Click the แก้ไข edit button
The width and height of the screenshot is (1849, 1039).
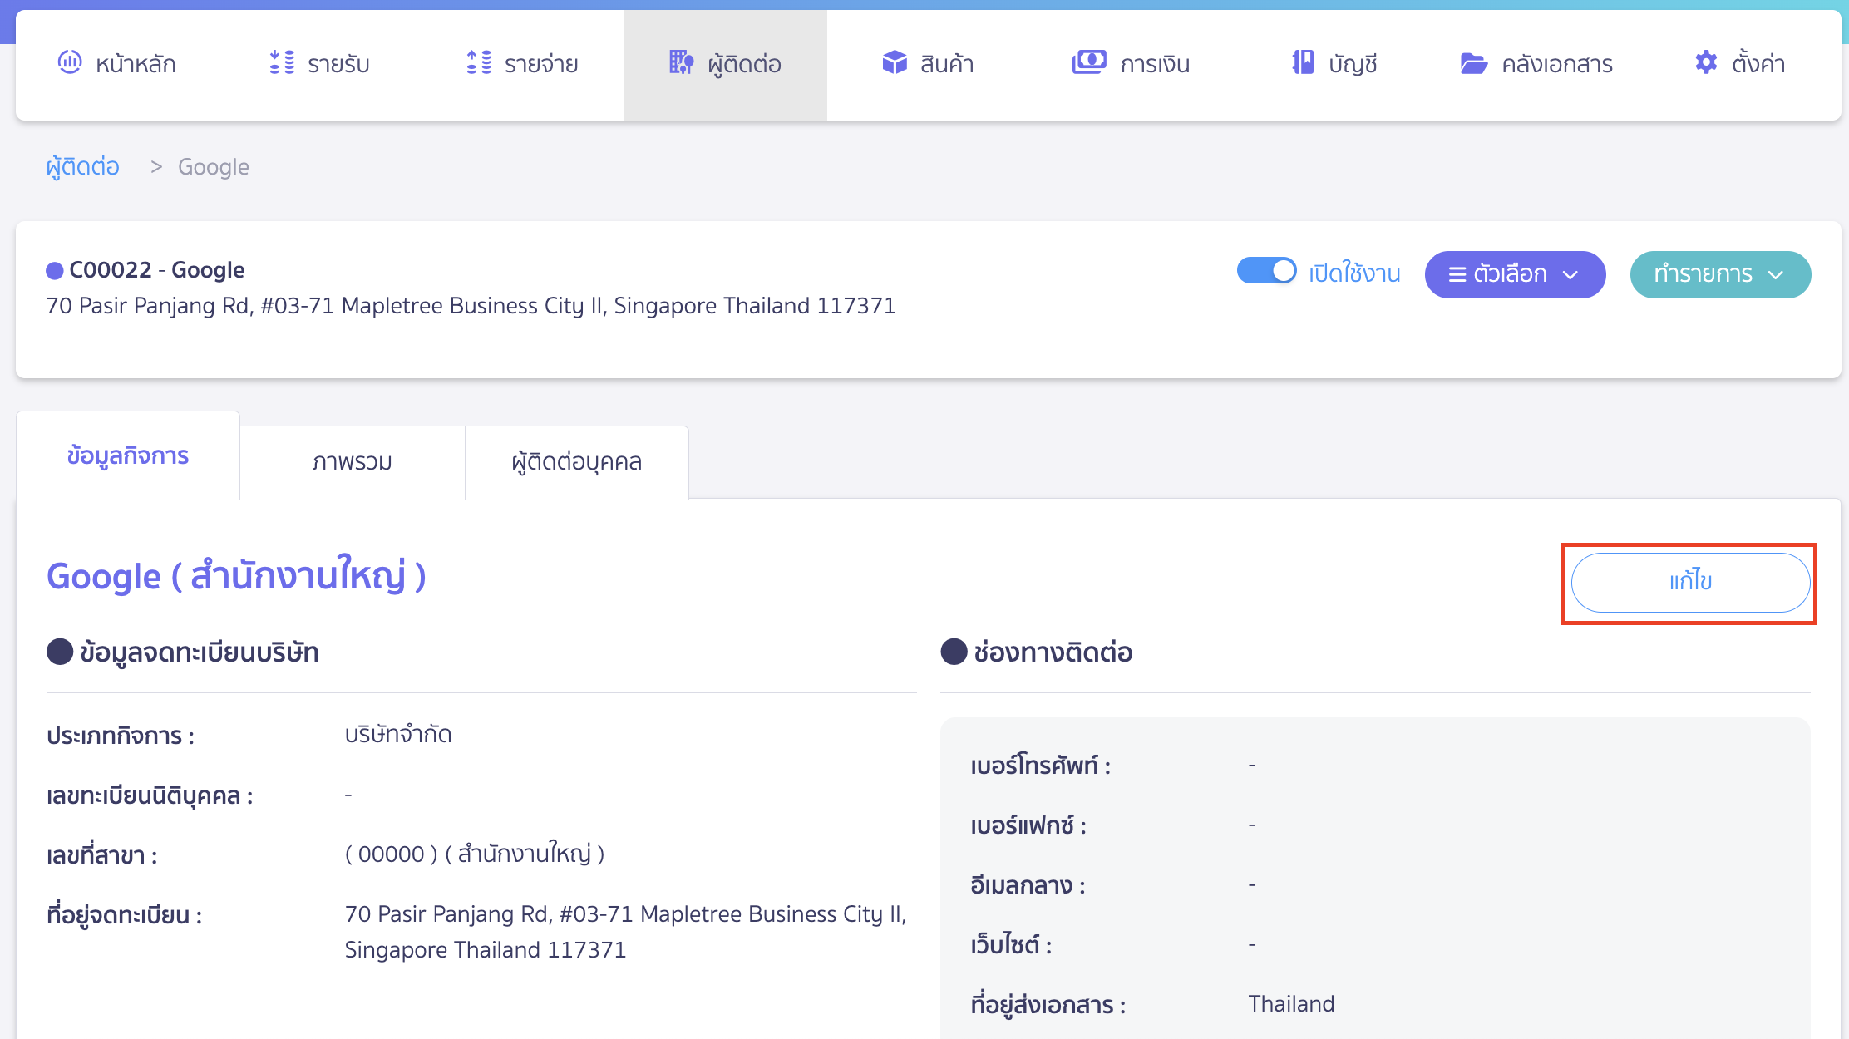1690,583
